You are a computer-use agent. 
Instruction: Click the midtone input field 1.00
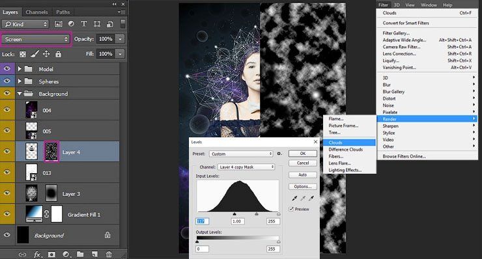238,221
